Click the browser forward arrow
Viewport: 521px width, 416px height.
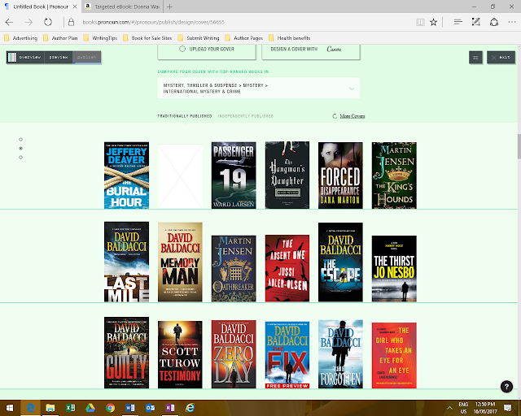coord(29,22)
